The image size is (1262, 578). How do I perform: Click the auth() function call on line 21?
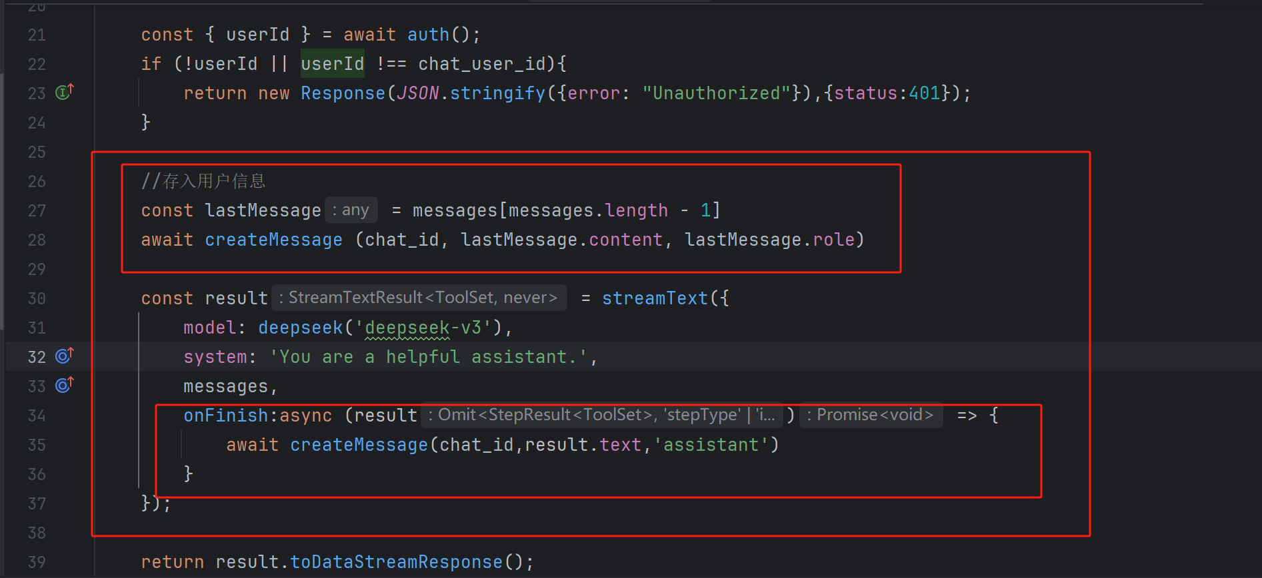click(x=429, y=35)
